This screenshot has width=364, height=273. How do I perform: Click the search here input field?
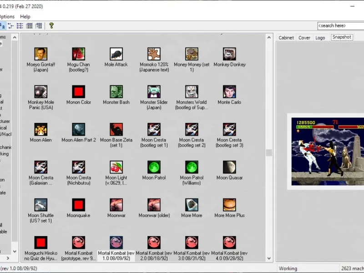(340, 26)
